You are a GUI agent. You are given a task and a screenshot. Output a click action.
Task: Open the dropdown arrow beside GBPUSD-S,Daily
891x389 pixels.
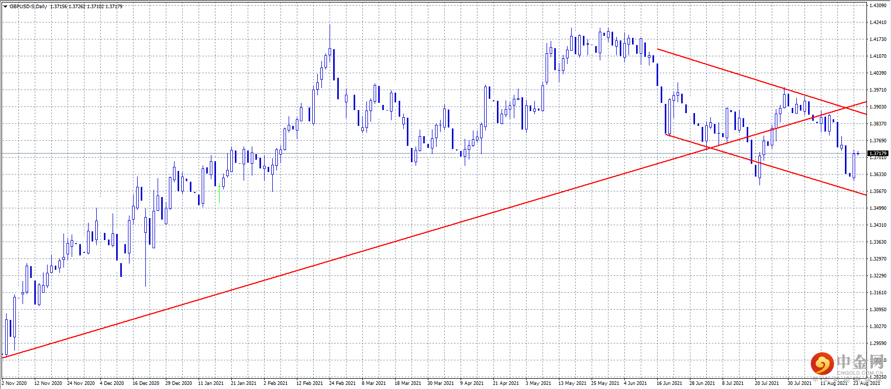(x=5, y=7)
